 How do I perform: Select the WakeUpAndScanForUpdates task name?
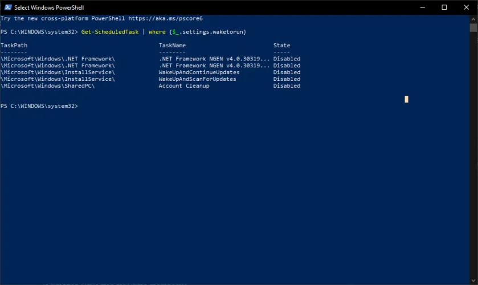197,79
